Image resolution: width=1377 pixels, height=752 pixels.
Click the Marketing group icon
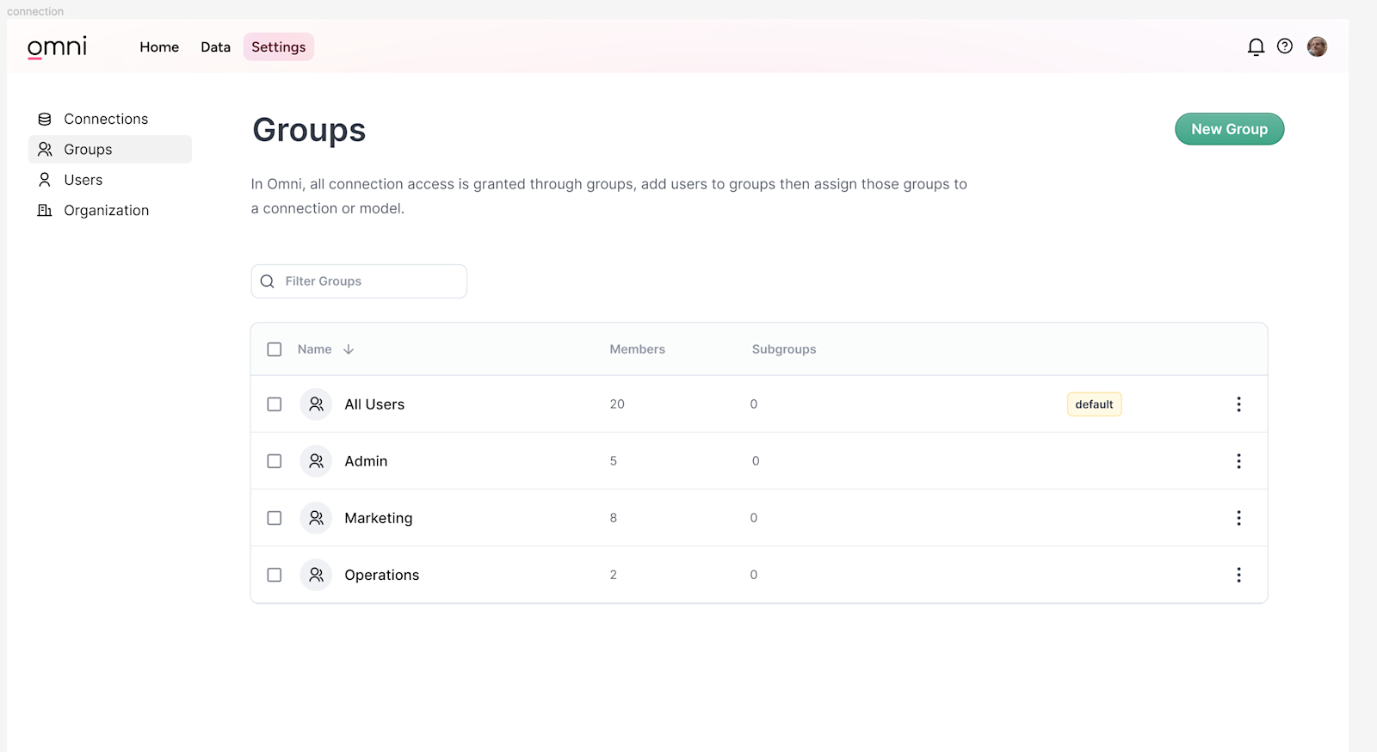316,518
